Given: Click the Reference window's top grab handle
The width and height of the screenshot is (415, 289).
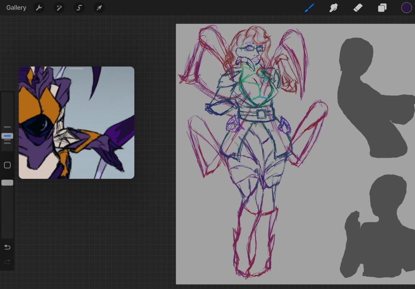Looking at the screenshot, I should click(x=76, y=69).
